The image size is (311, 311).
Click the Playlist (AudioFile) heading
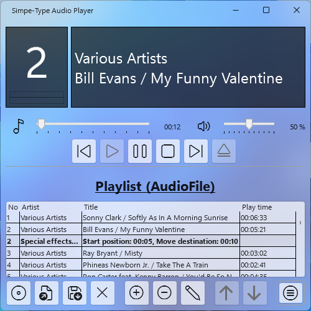coord(155,187)
